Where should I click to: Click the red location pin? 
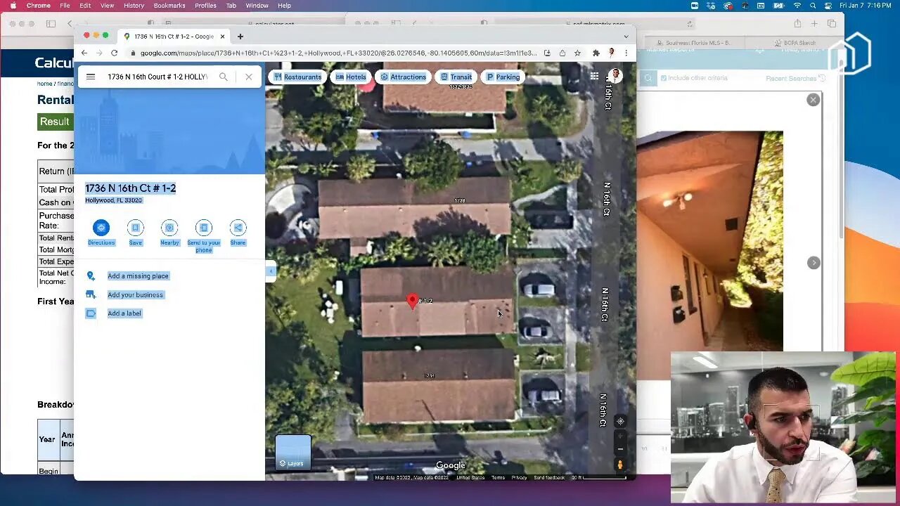coord(413,301)
